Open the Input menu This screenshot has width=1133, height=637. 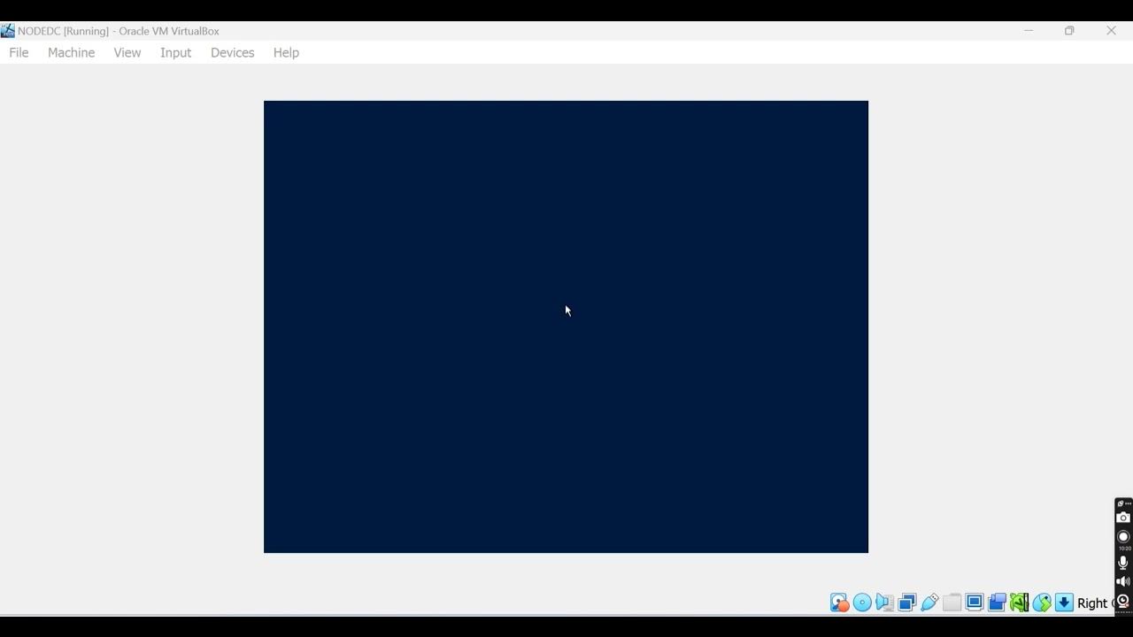pyautogui.click(x=175, y=52)
